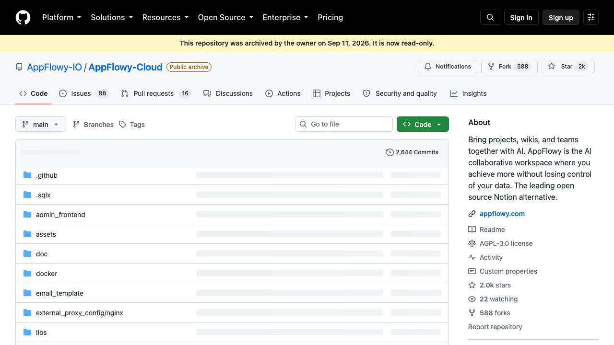Click the assets folder icon

[x=27, y=234]
